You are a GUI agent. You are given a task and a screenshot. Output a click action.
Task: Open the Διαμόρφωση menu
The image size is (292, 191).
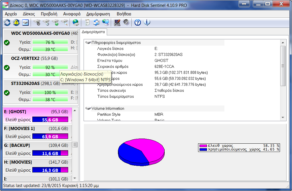98,14
